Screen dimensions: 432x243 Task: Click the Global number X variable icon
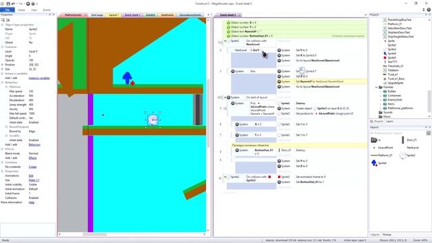tap(228, 22)
